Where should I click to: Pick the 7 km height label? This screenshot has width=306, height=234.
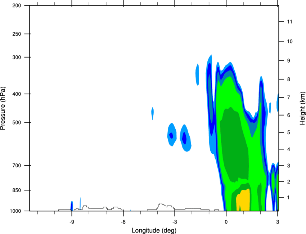[x=288, y=98]
